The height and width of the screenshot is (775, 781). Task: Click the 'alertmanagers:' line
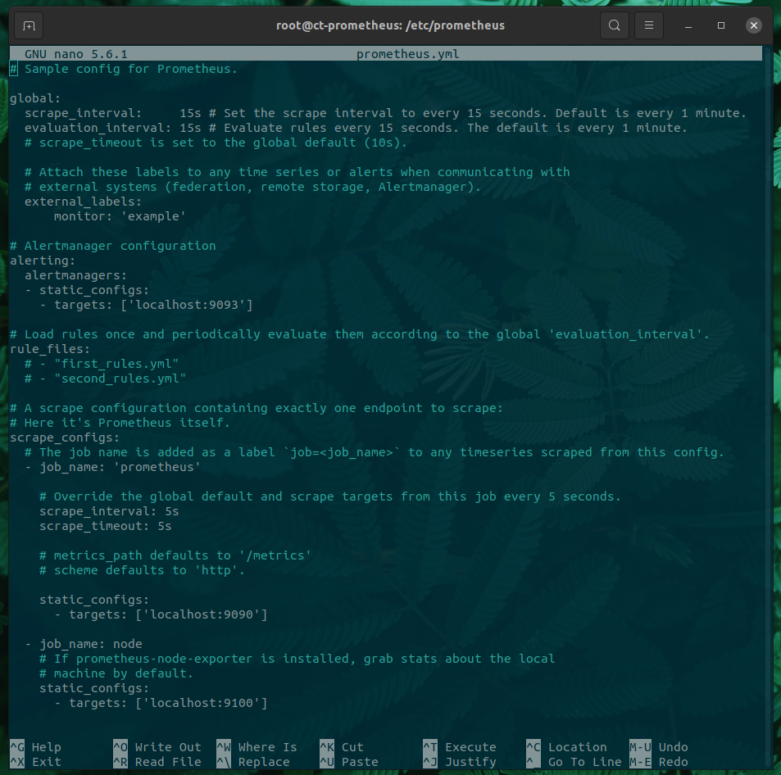[x=75, y=275]
